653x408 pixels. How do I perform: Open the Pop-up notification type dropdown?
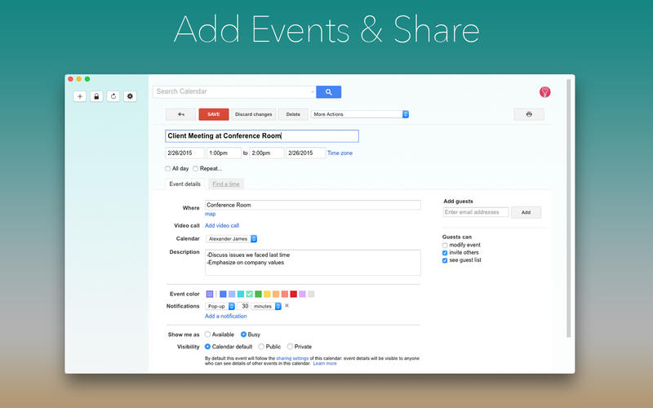coord(220,306)
